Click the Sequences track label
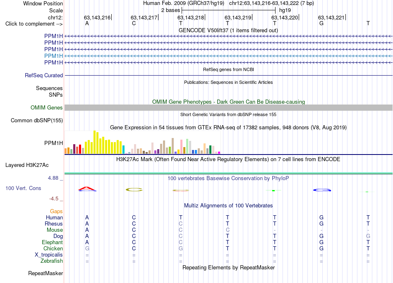The height and width of the screenshot is (283, 393). point(49,88)
